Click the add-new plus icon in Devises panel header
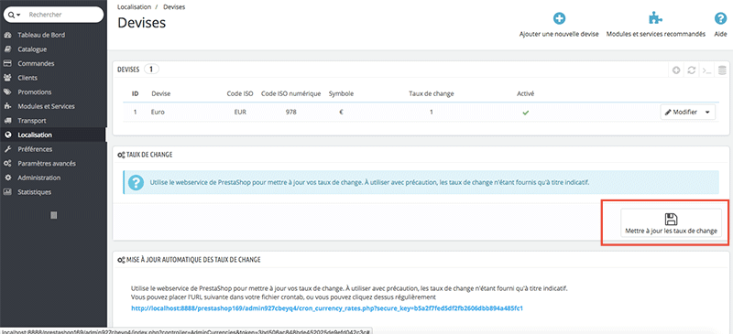This screenshot has height=334, width=733. coord(676,70)
